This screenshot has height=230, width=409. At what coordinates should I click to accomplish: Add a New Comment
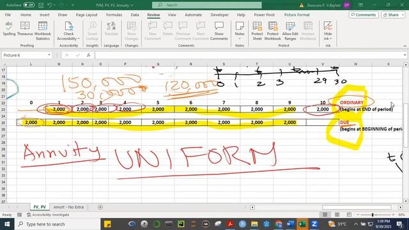click(152, 31)
